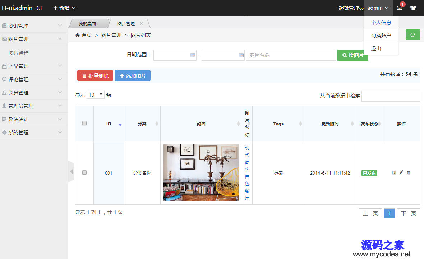Switch to the 图片管理 tab
The image size is (424, 259).
(x=126, y=23)
